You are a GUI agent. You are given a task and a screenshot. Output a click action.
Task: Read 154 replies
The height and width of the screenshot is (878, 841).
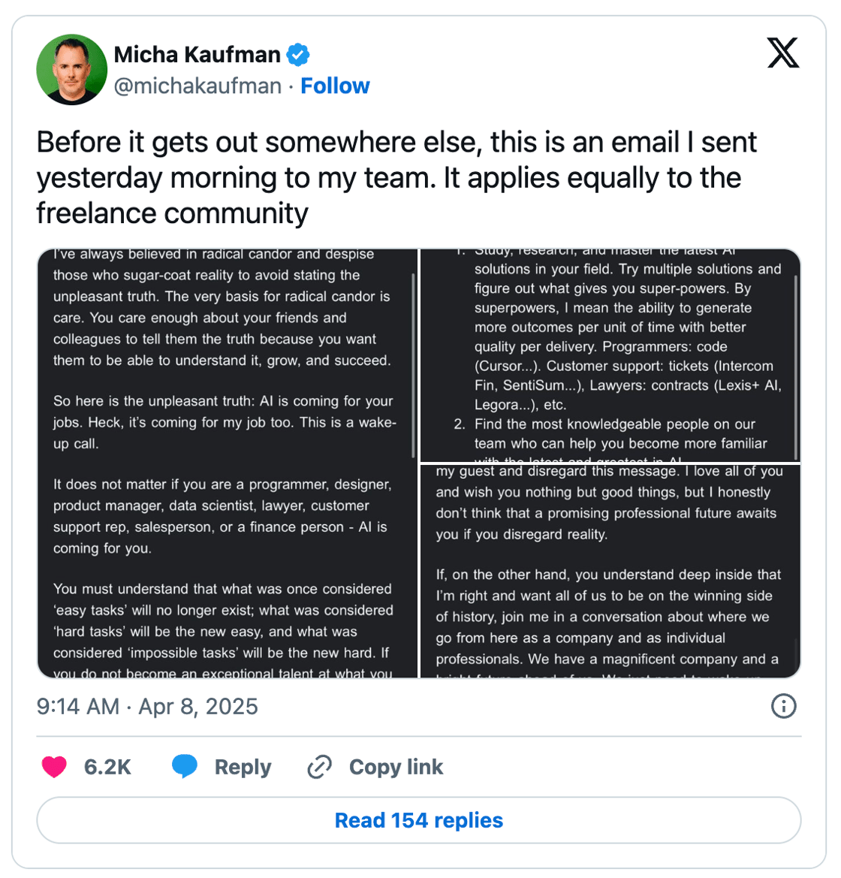tap(419, 820)
